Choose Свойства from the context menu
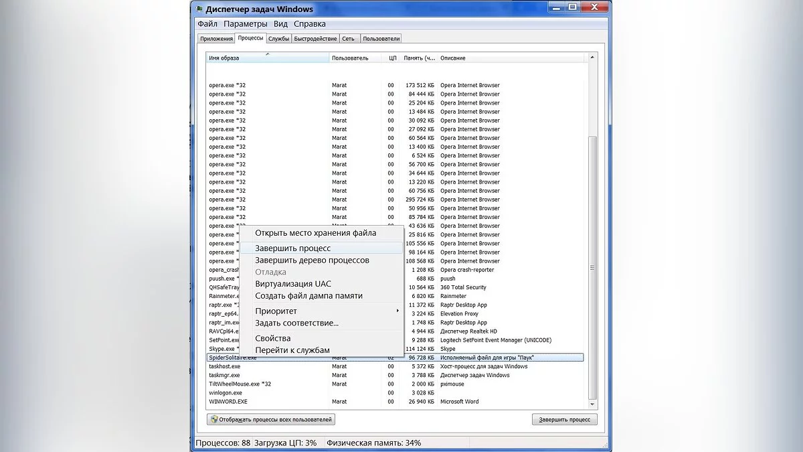The image size is (803, 452). [272, 339]
